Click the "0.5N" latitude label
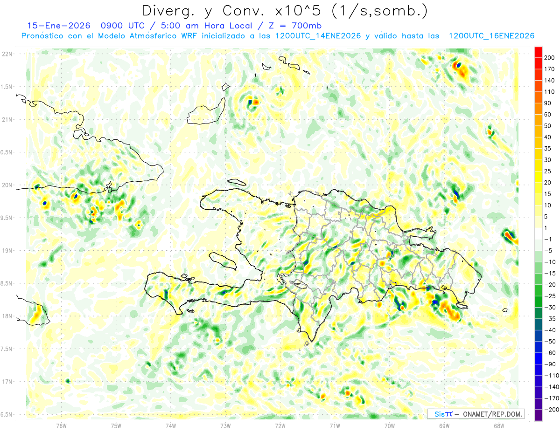This screenshot has height=432, width=560. 7,152
